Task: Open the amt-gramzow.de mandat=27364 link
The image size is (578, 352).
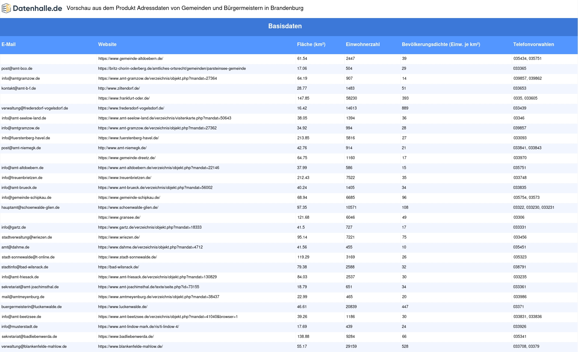Action: (157, 79)
